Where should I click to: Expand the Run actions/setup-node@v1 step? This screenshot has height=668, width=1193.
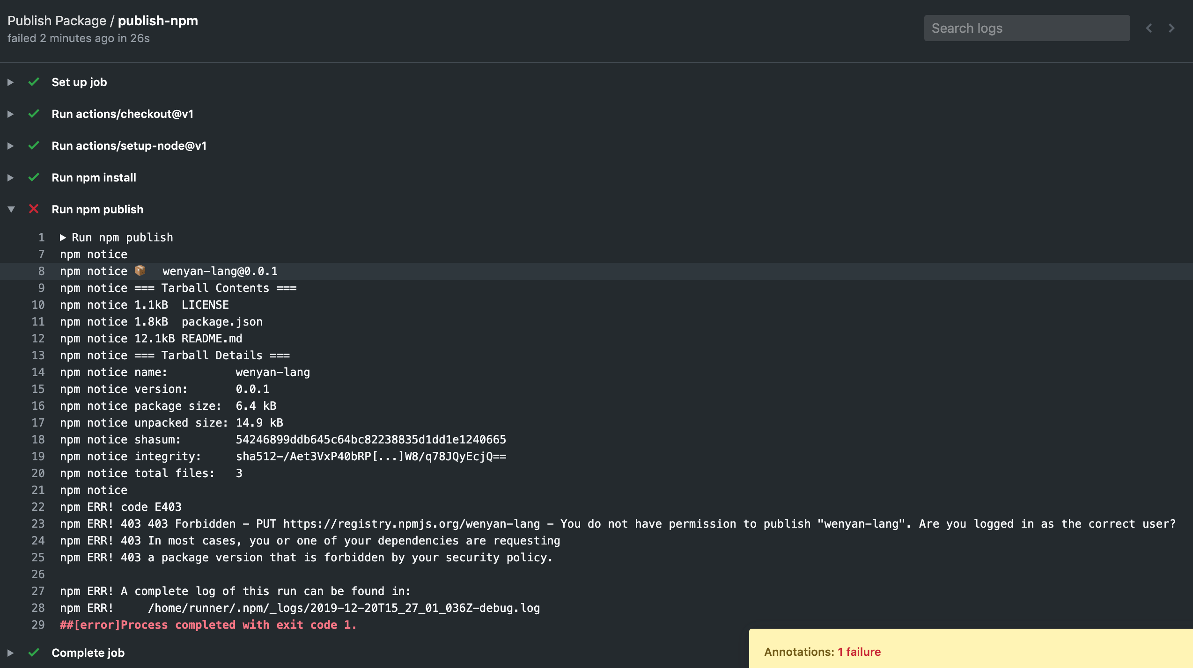[x=10, y=146]
